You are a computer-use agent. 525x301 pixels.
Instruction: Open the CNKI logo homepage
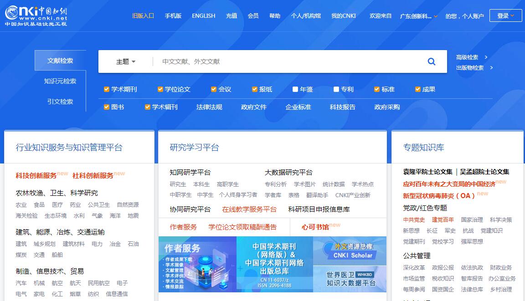point(36,15)
